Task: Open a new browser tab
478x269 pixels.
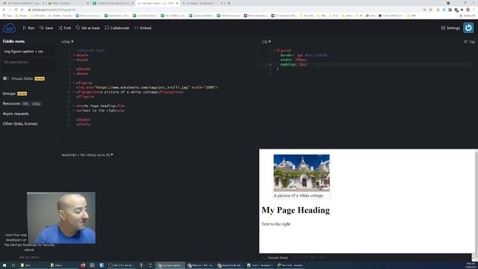Action: (x=229, y=3)
